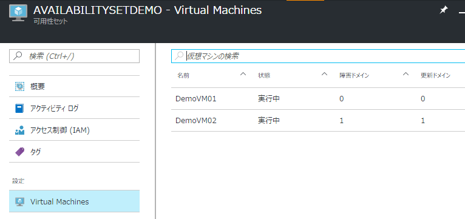Click the 実行中 status for DemoVM02
Screen dimensions: 465x219
click(x=269, y=121)
